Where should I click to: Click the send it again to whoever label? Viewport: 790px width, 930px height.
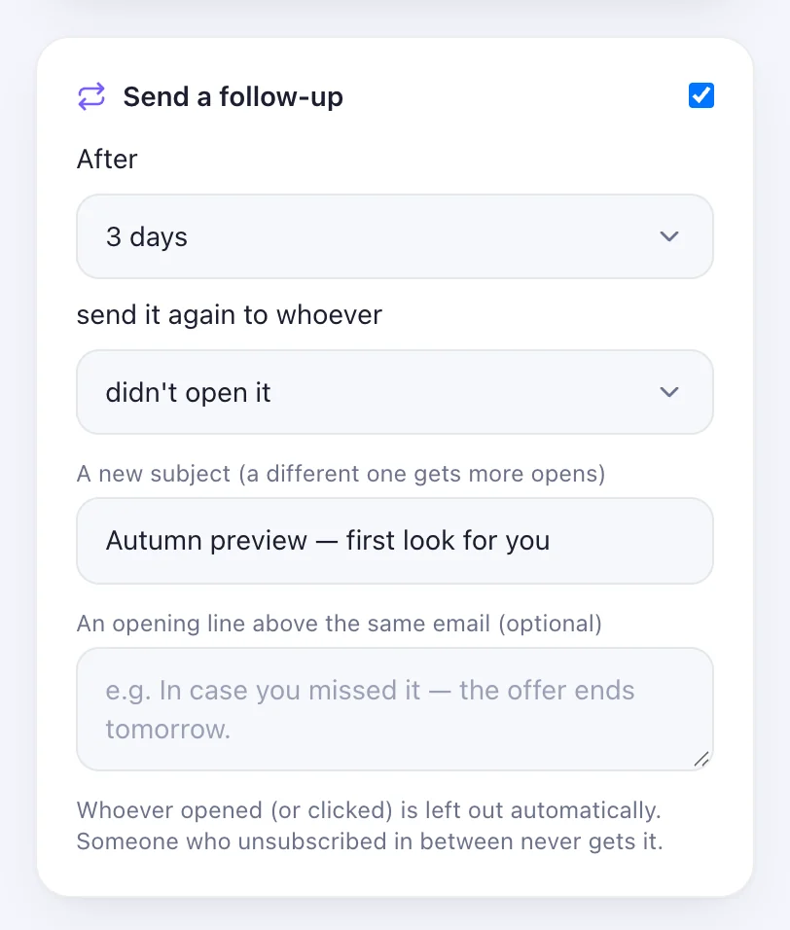coord(230,314)
